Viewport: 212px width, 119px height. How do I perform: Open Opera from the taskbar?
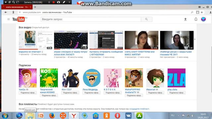(117, 116)
